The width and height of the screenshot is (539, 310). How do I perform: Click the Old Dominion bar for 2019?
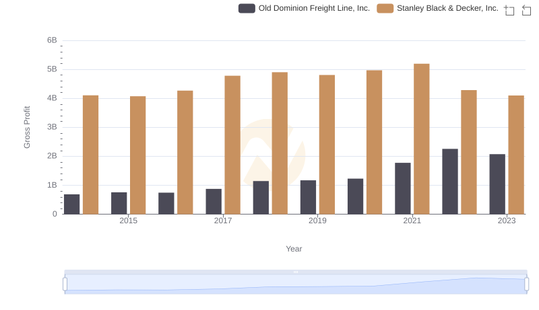pos(308,197)
